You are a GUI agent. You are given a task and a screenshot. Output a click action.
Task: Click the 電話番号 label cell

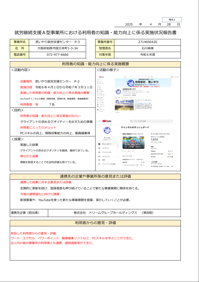19,55
